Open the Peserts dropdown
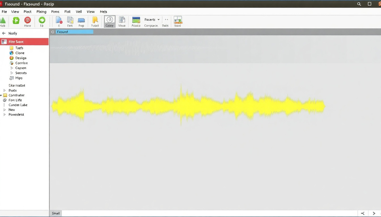This screenshot has height=217, width=381. 152,19
